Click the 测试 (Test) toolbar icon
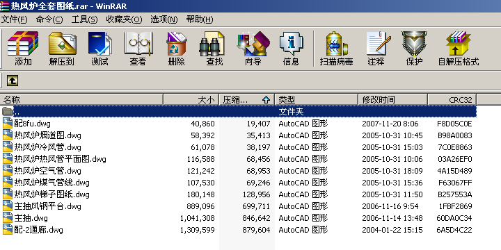 pos(100,44)
